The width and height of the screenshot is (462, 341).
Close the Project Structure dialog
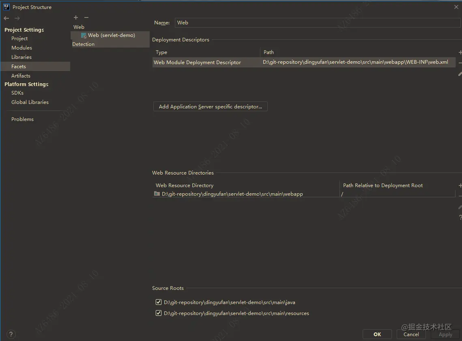point(456,7)
